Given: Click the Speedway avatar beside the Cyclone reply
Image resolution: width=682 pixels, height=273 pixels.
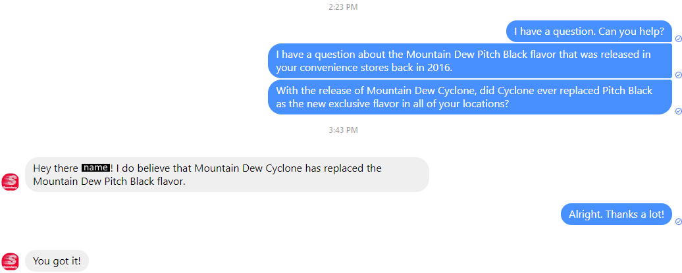Looking at the screenshot, I should click(x=10, y=182).
